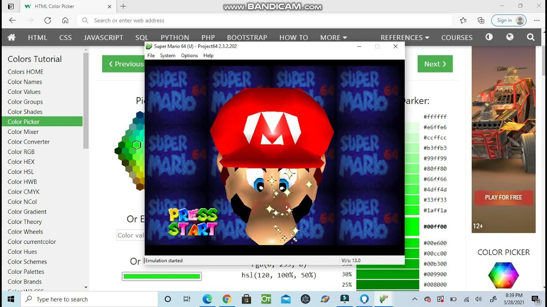Open Project64 File menu
Viewport: 547px width, 307px height.
click(x=151, y=55)
